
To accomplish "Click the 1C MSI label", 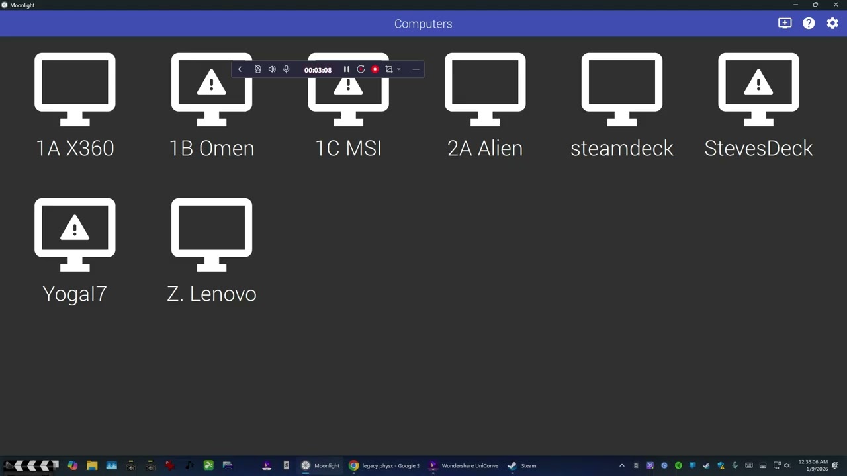I will [x=348, y=148].
